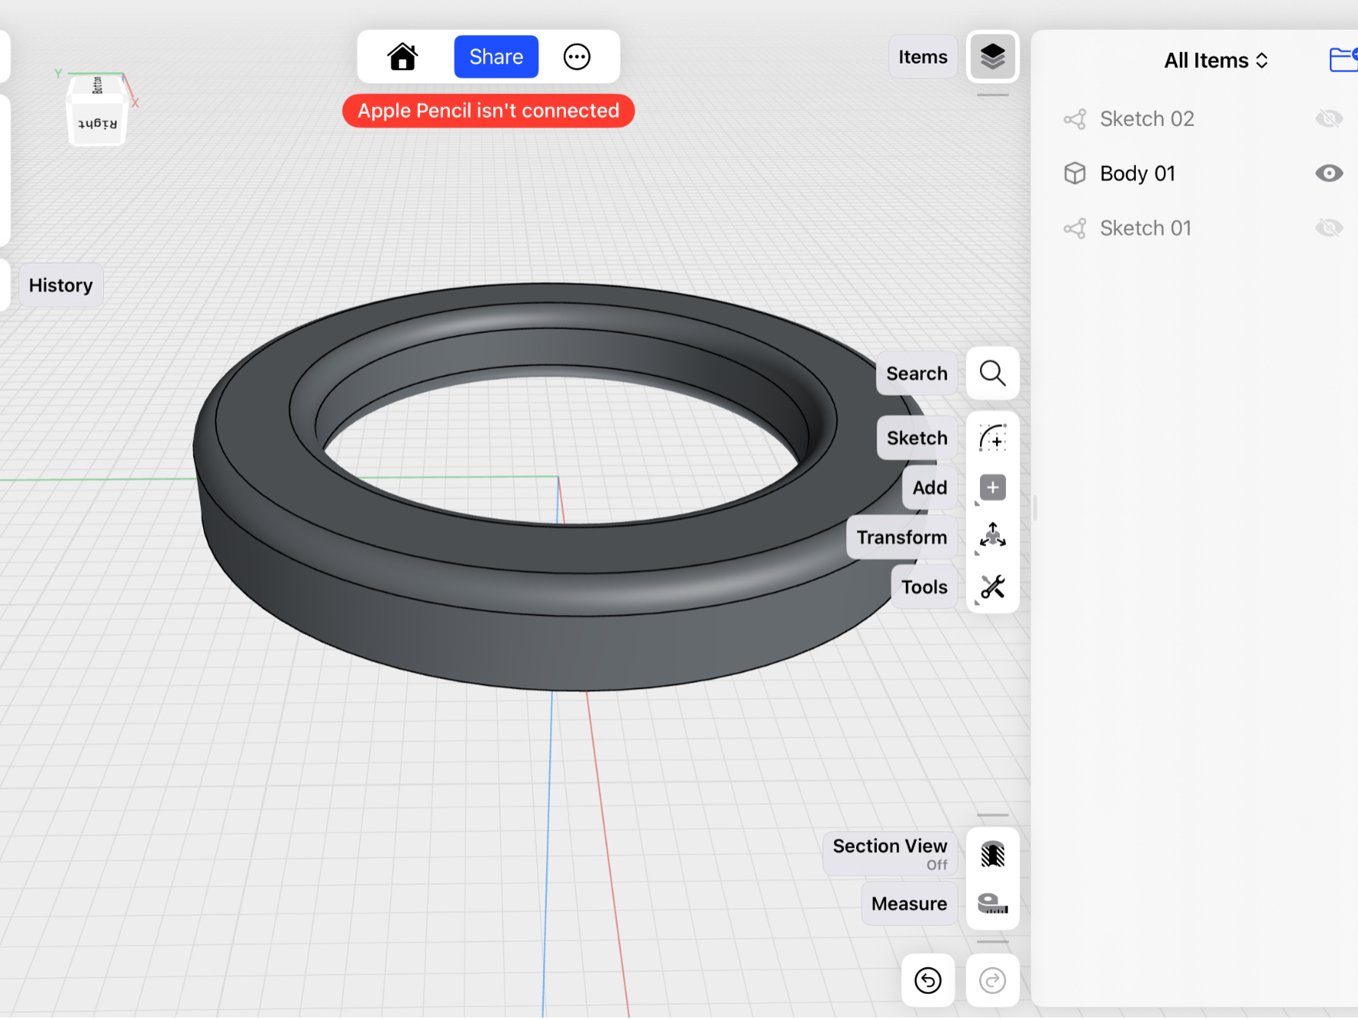Click the Sketch label in tool menu
The height and width of the screenshot is (1019, 1358).
917,438
